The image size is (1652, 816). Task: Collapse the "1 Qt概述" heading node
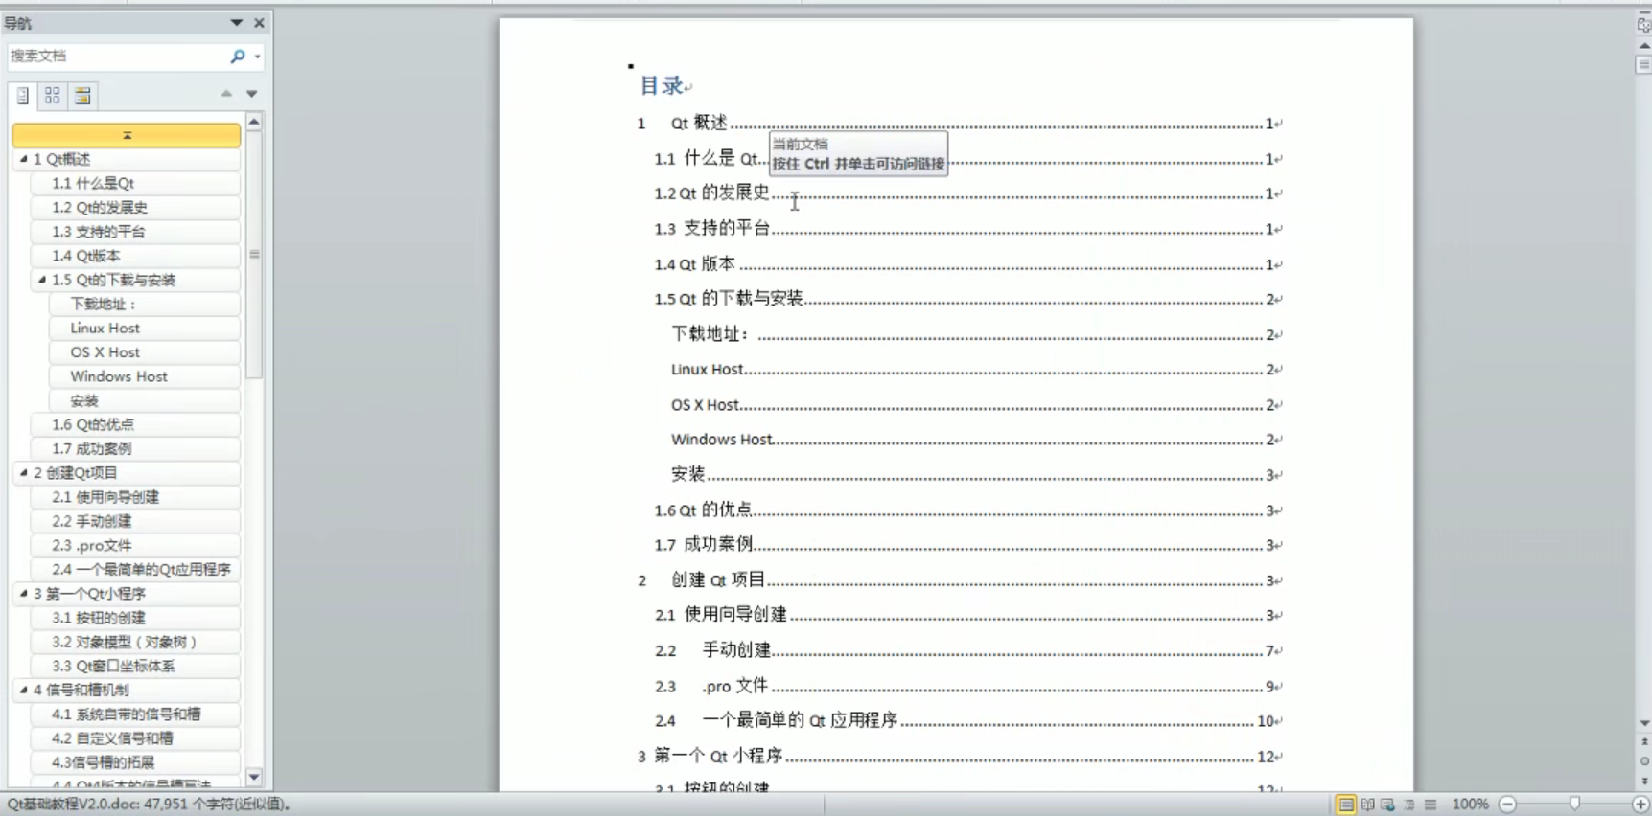23,159
